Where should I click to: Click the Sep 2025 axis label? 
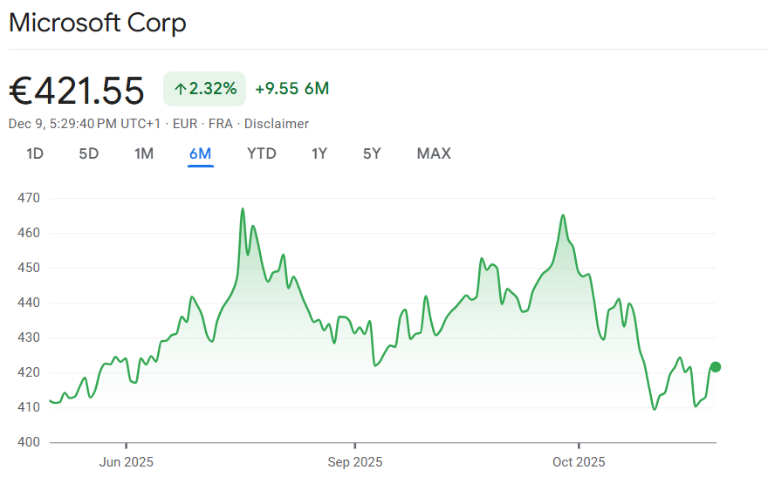click(354, 461)
